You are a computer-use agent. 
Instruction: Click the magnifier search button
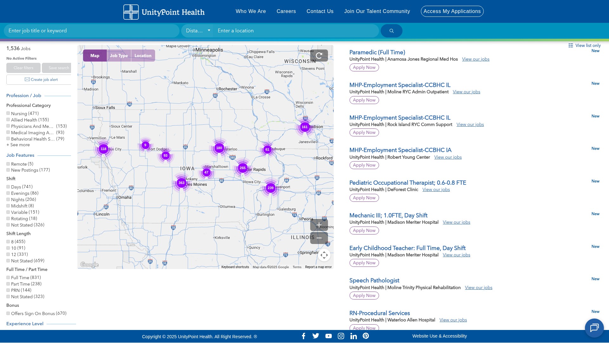click(391, 31)
